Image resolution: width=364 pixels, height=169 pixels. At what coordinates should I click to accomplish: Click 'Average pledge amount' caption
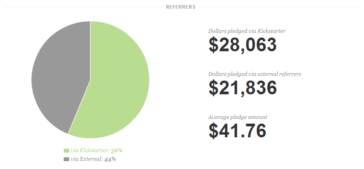pyautogui.click(x=238, y=117)
